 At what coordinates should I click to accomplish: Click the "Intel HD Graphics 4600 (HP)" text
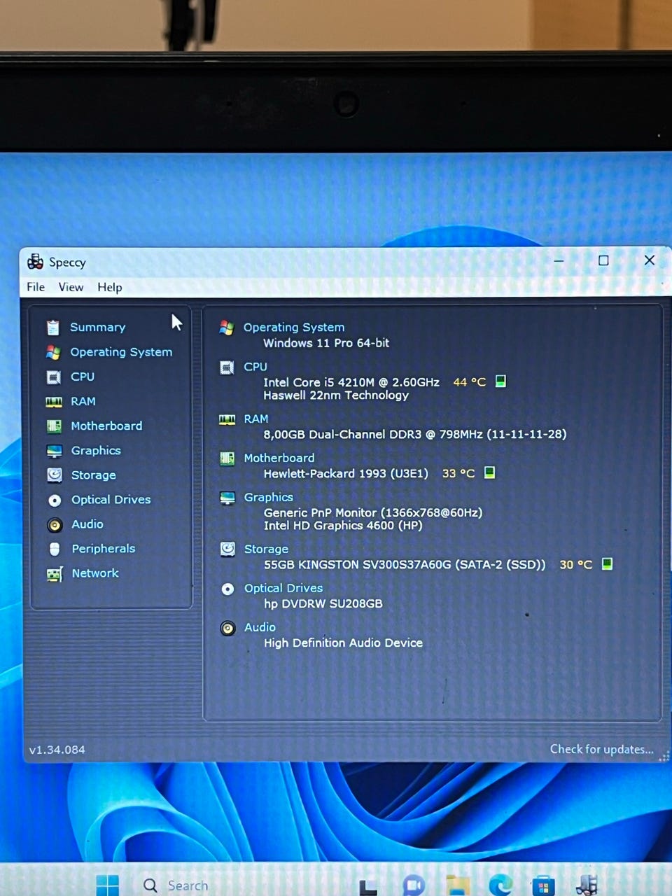point(343,526)
